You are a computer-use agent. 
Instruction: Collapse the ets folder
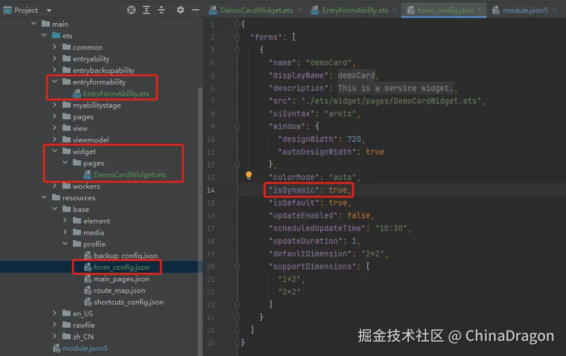click(45, 35)
